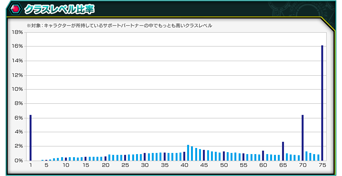The width and height of the screenshot is (342, 176).
Task: Click the x-axis label 20
Action: [x=105, y=165]
